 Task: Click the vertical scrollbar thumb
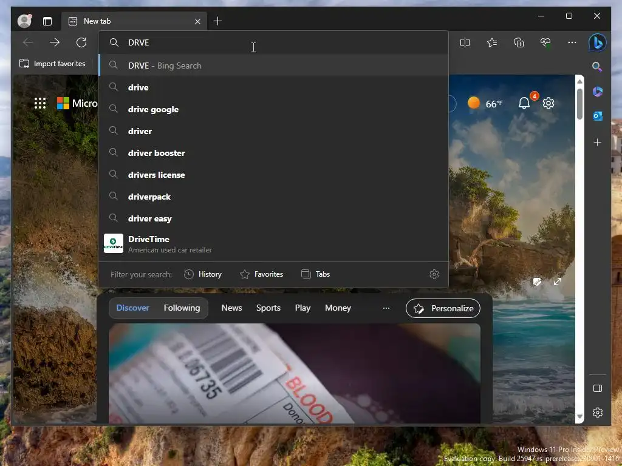click(579, 104)
